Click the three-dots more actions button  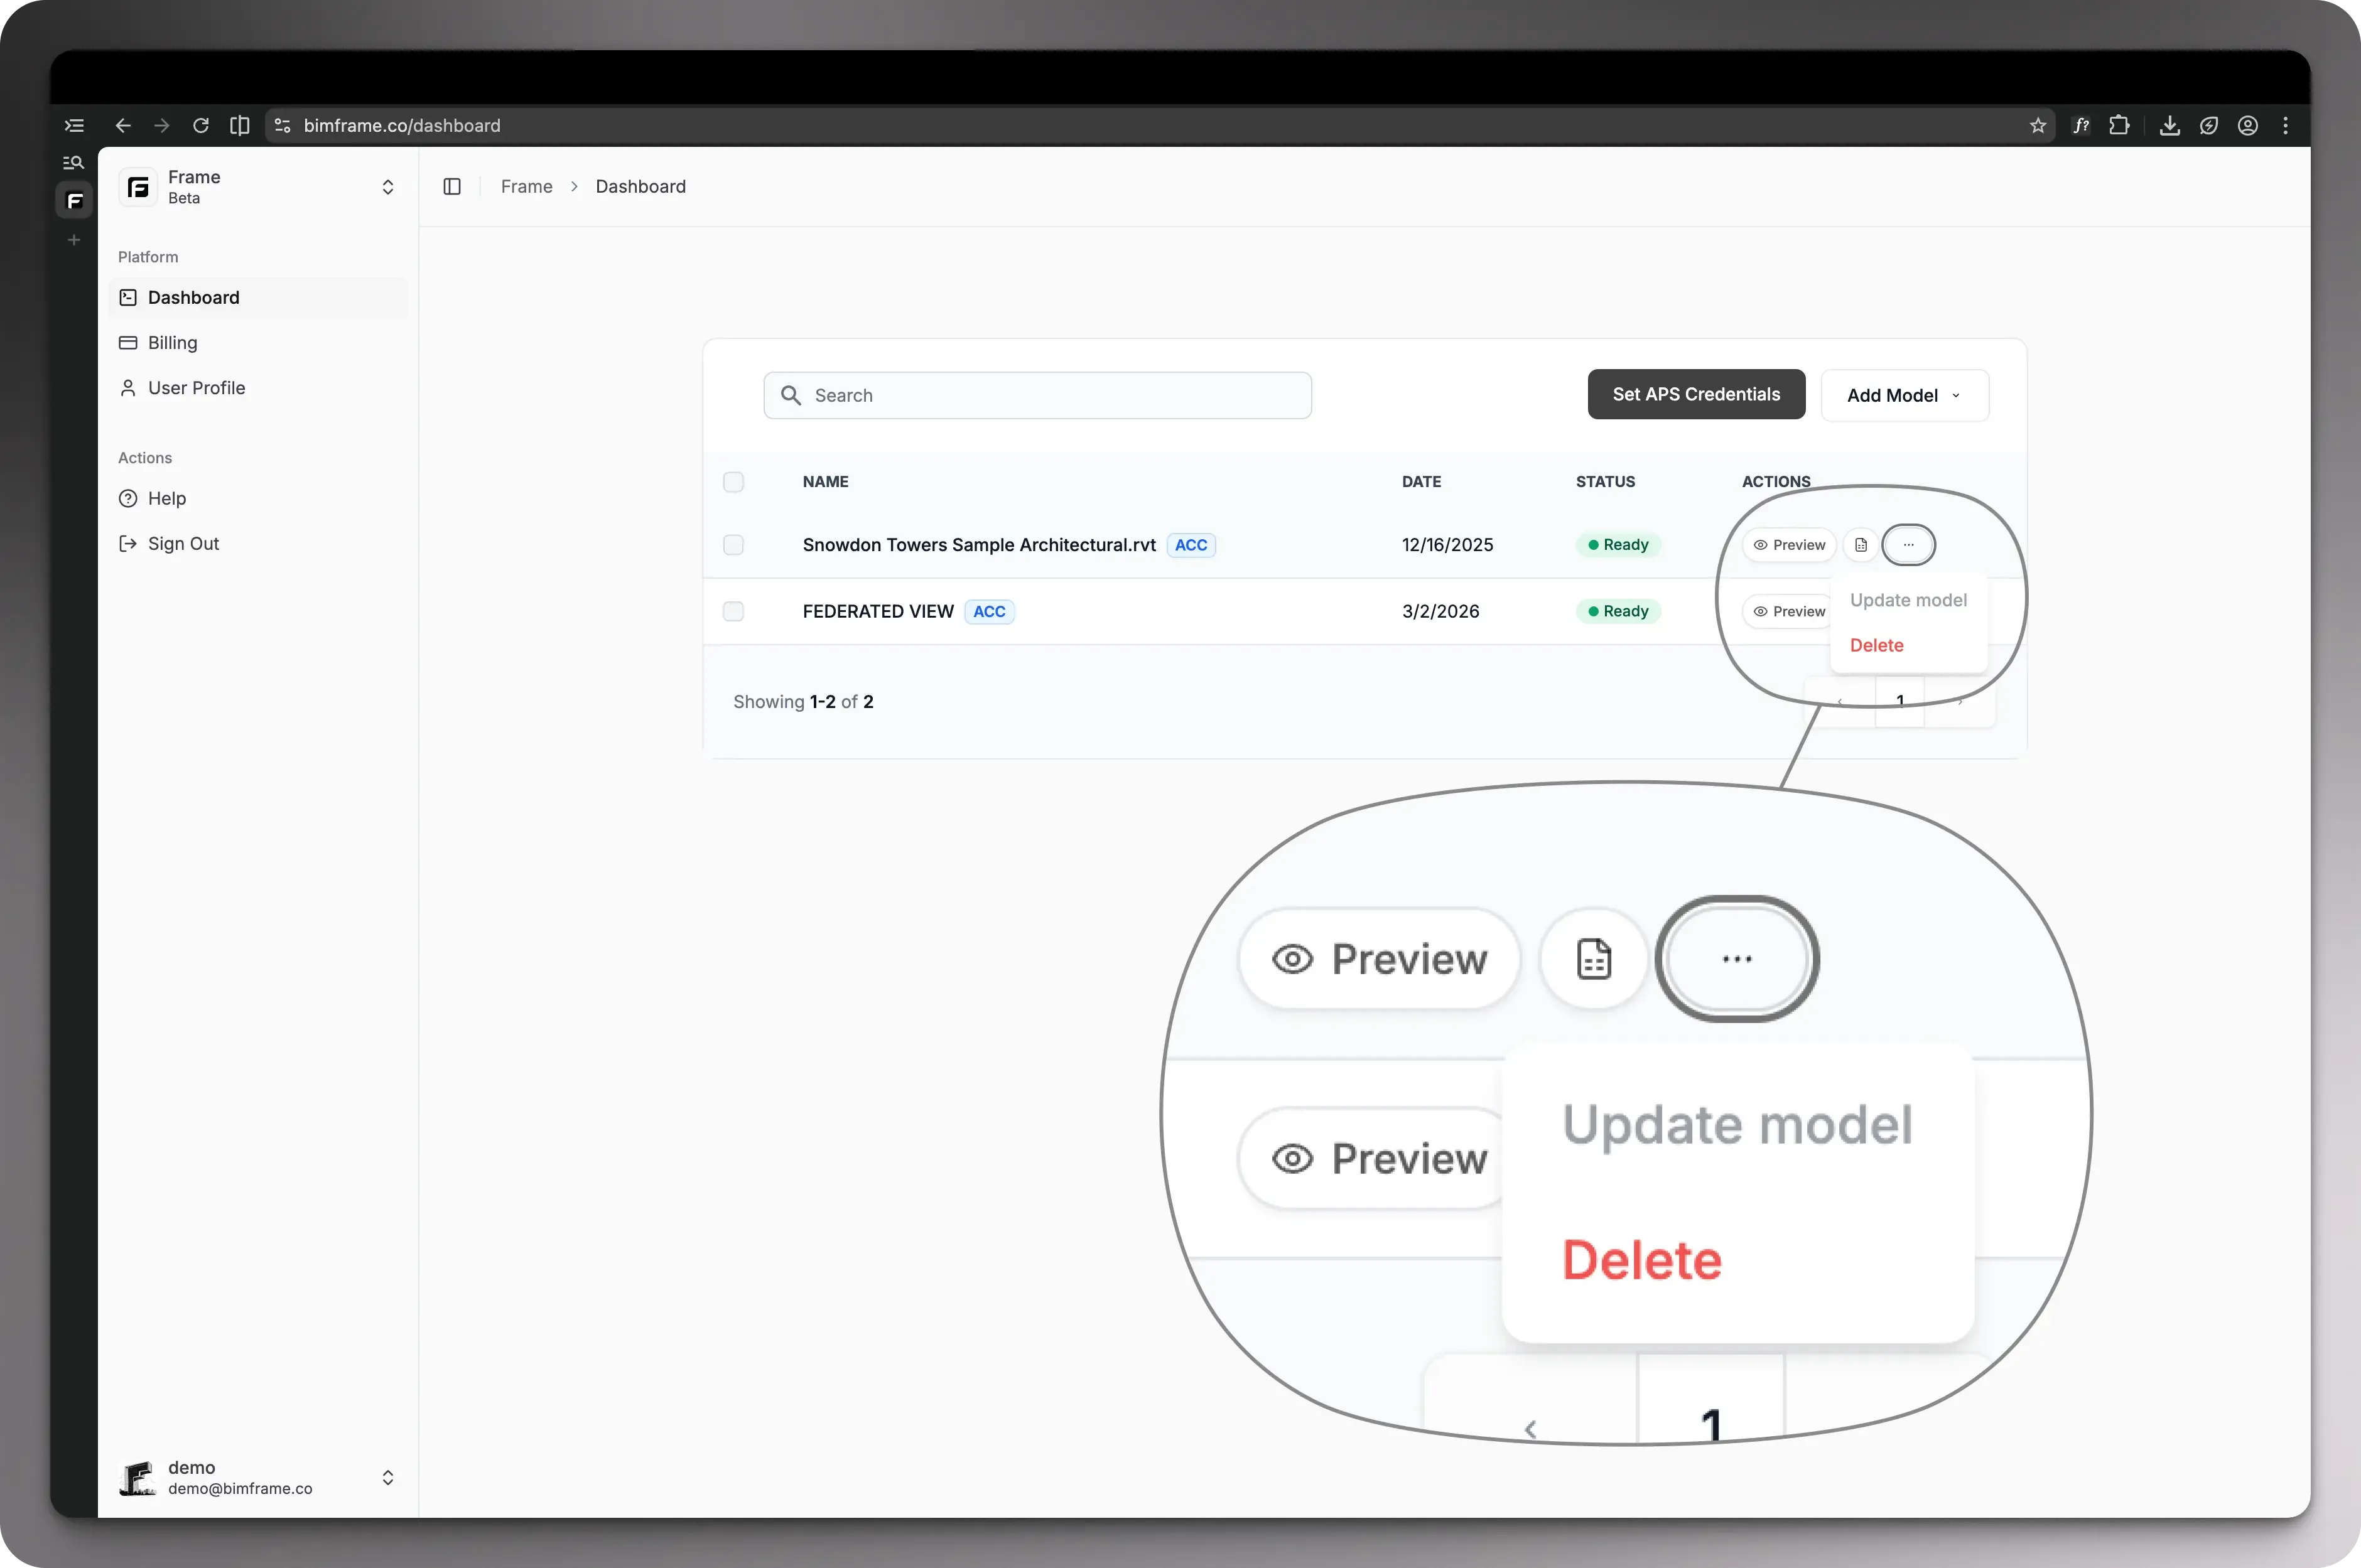point(1908,545)
